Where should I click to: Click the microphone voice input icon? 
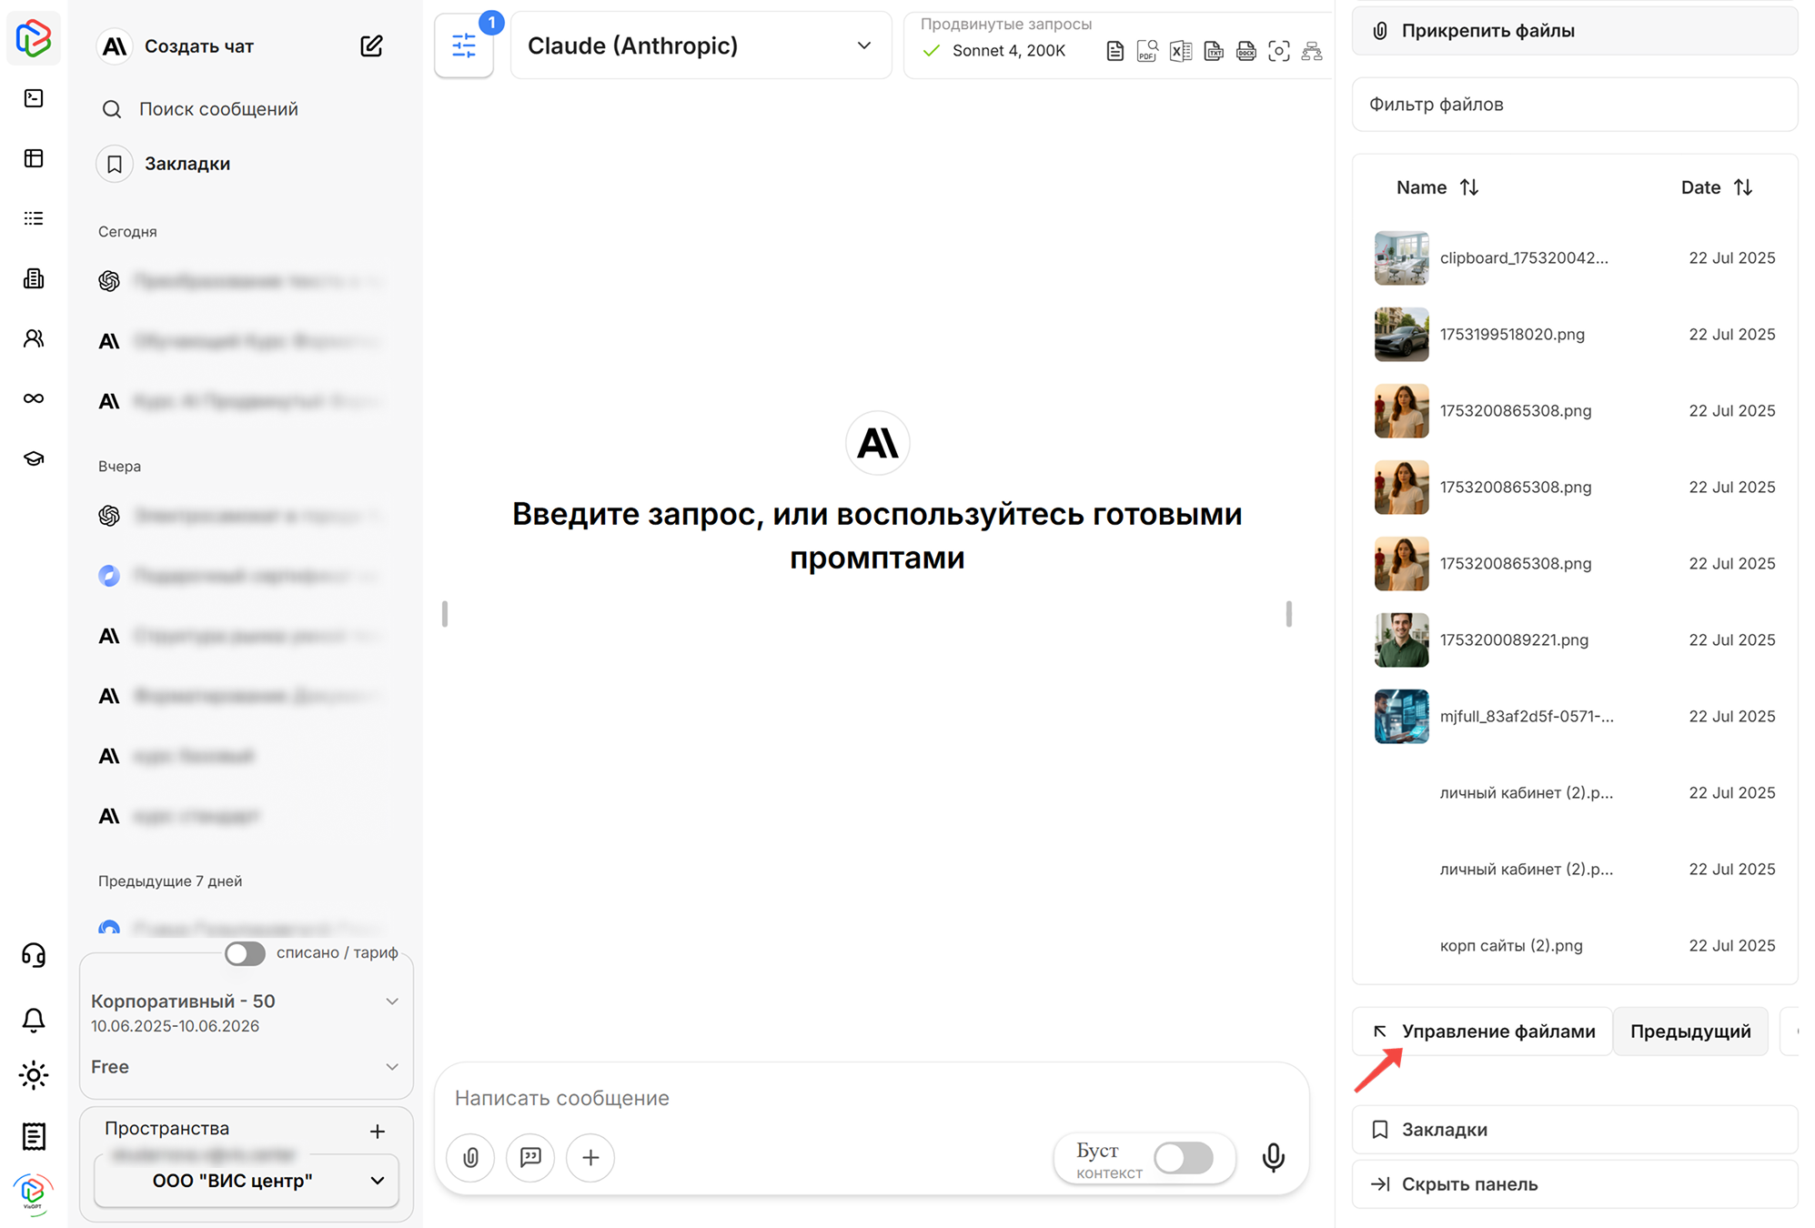click(x=1274, y=1157)
